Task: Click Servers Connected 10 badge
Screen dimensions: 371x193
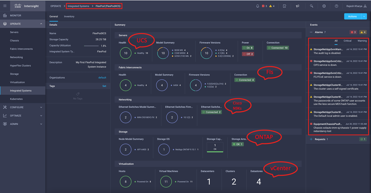Action: 278,48
